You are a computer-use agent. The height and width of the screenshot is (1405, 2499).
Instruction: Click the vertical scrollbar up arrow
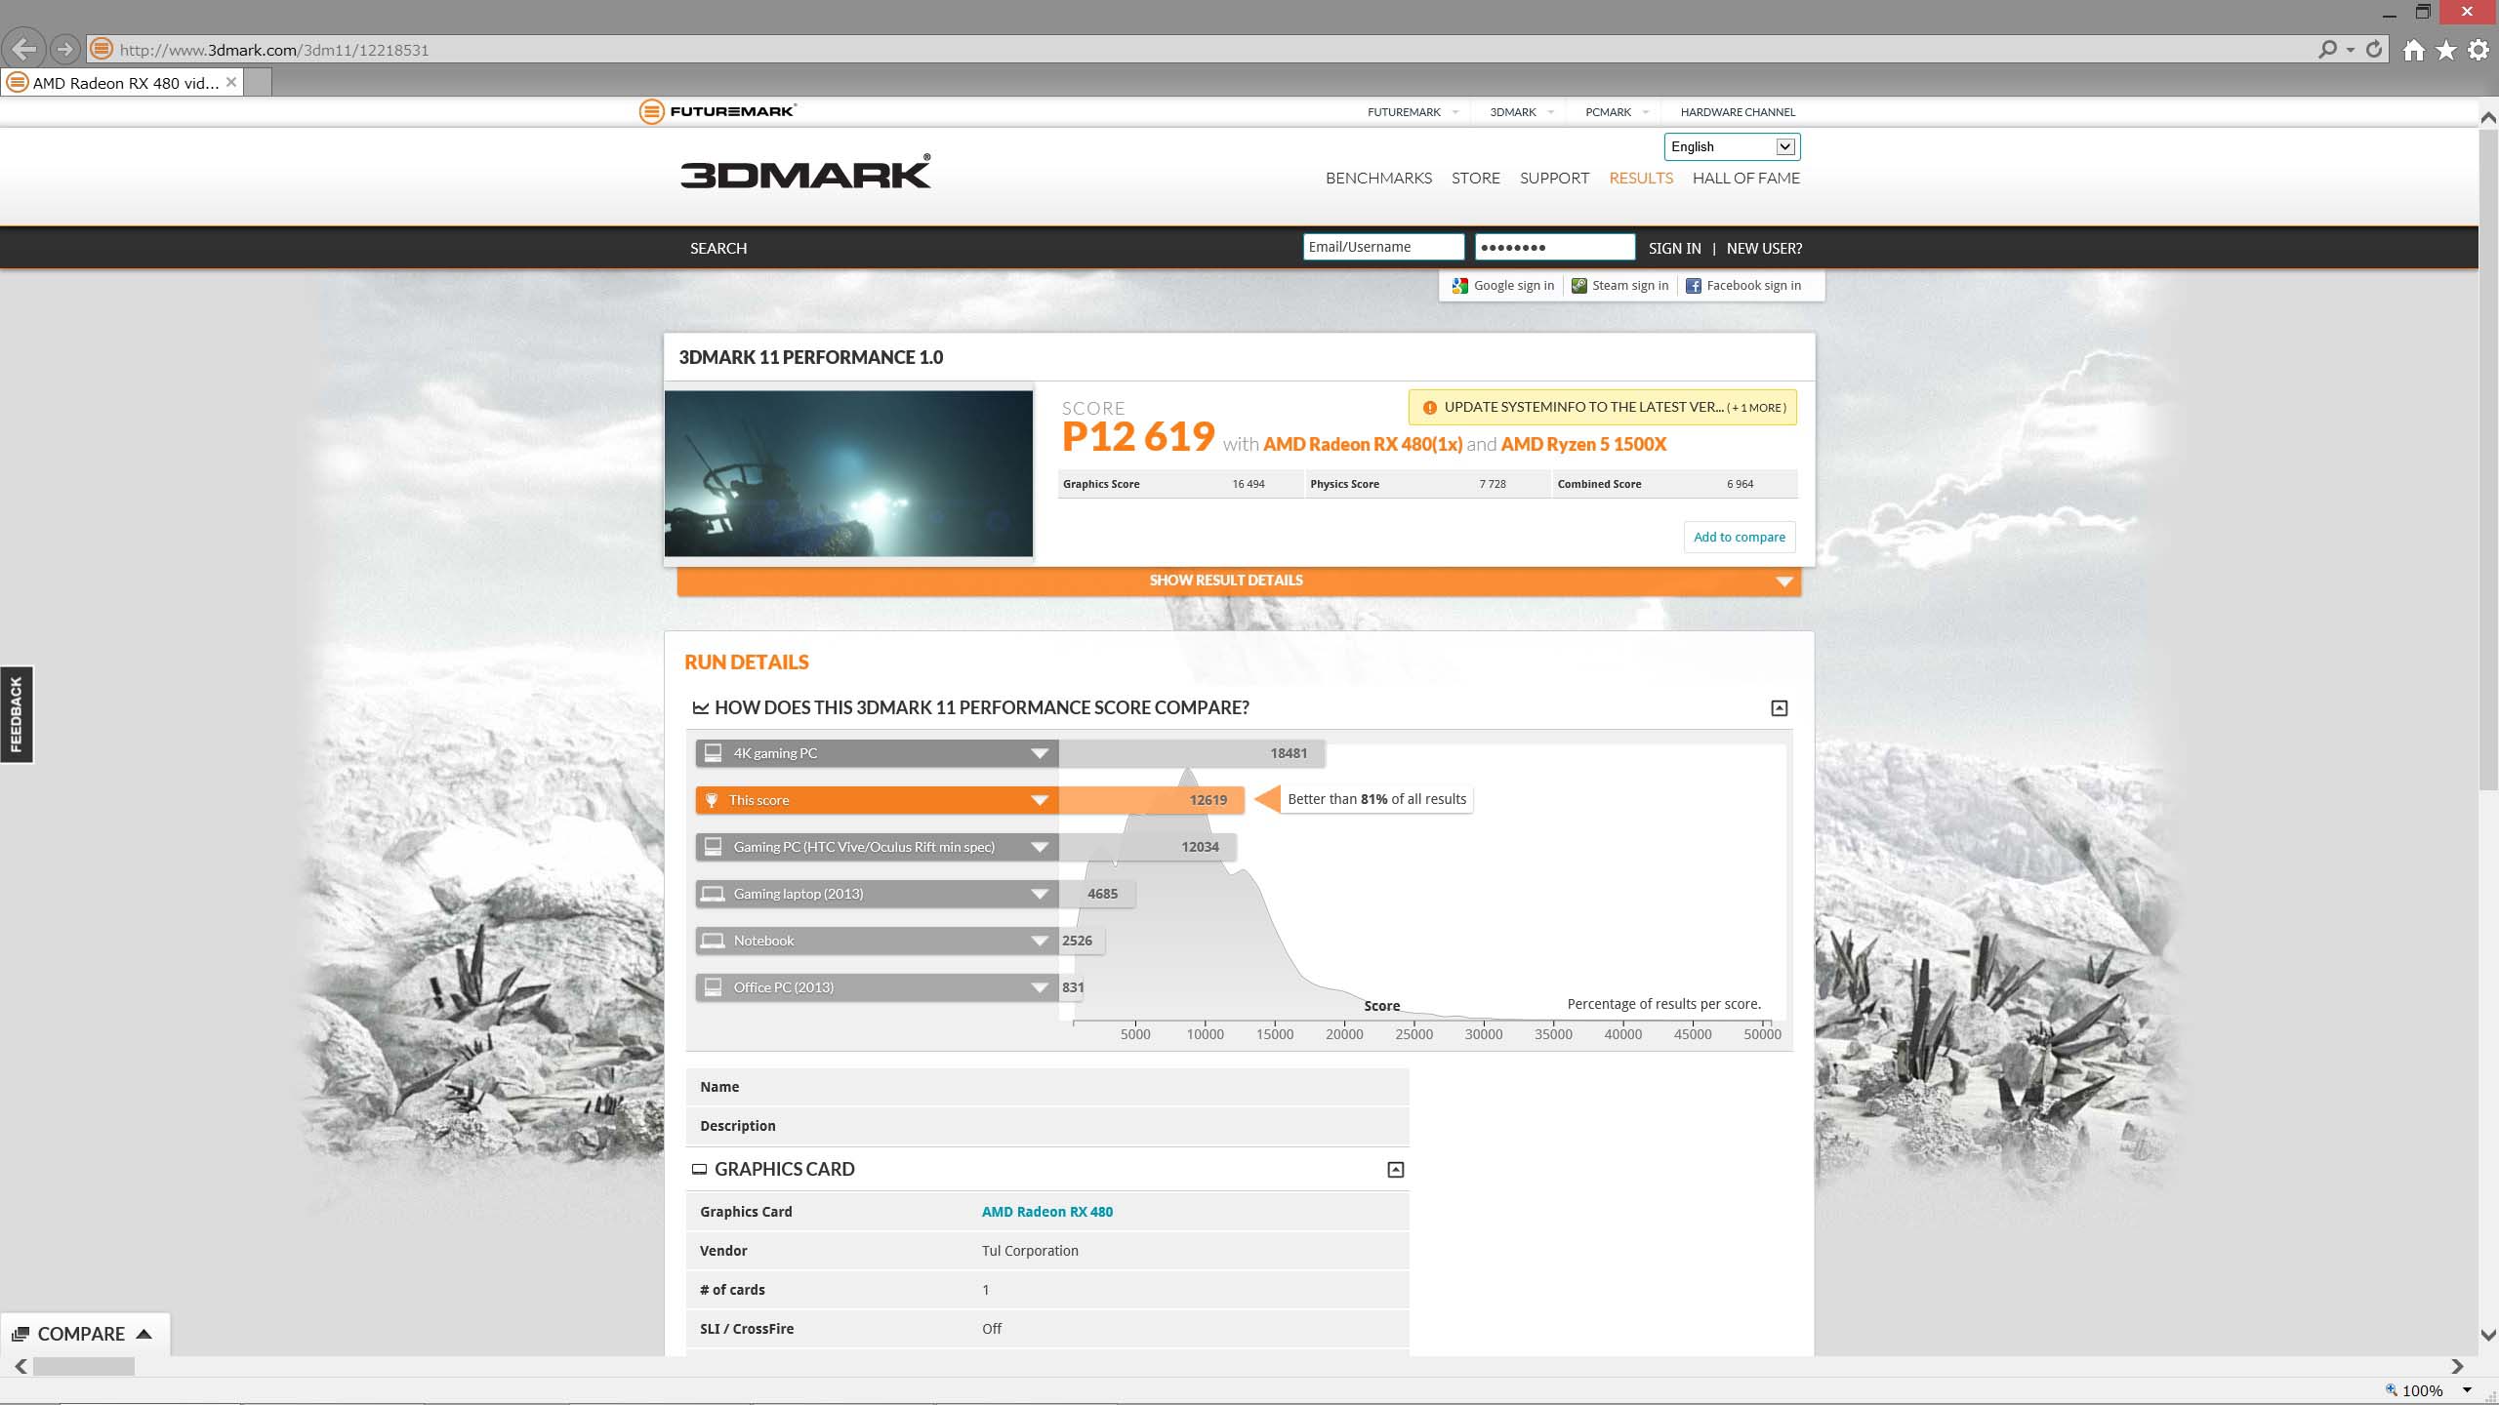click(2488, 118)
